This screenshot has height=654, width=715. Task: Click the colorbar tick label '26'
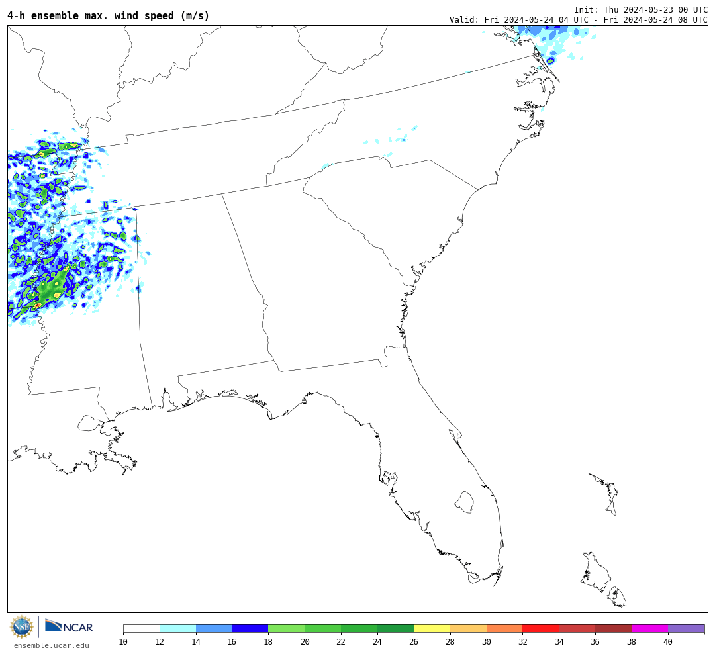point(414,642)
